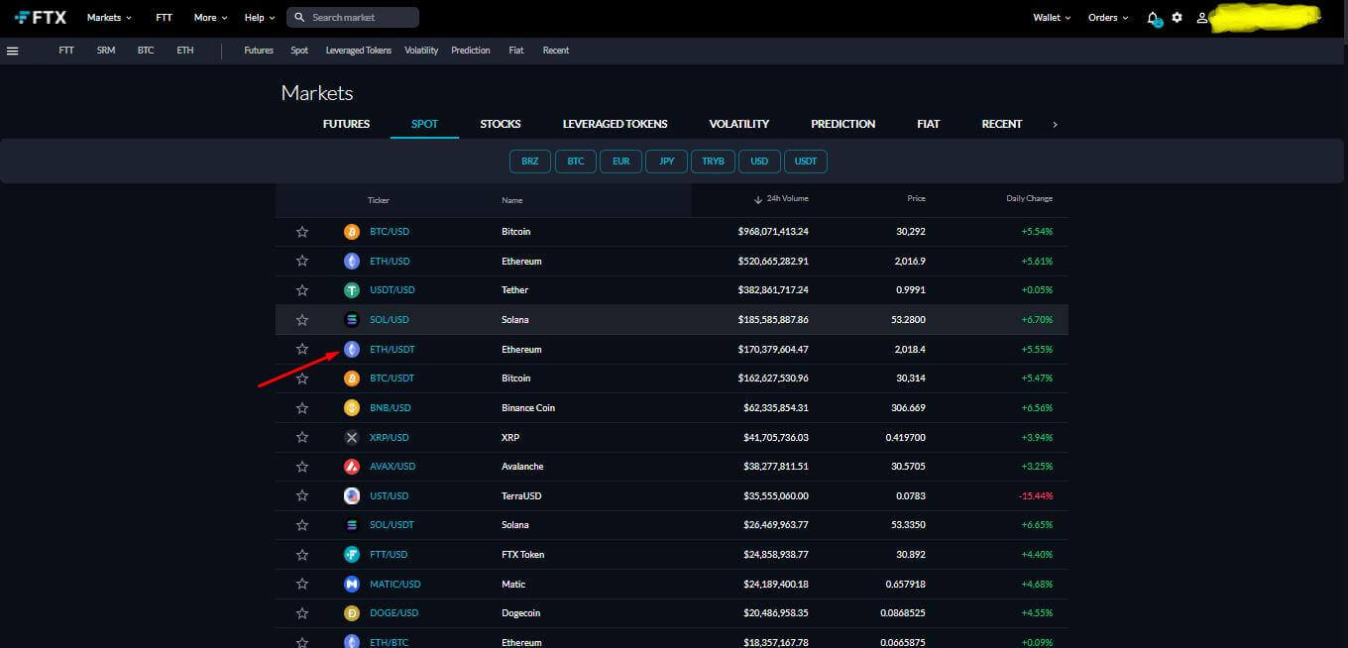Open the SOL/USD ticker link
The image size is (1348, 648).
click(x=390, y=320)
